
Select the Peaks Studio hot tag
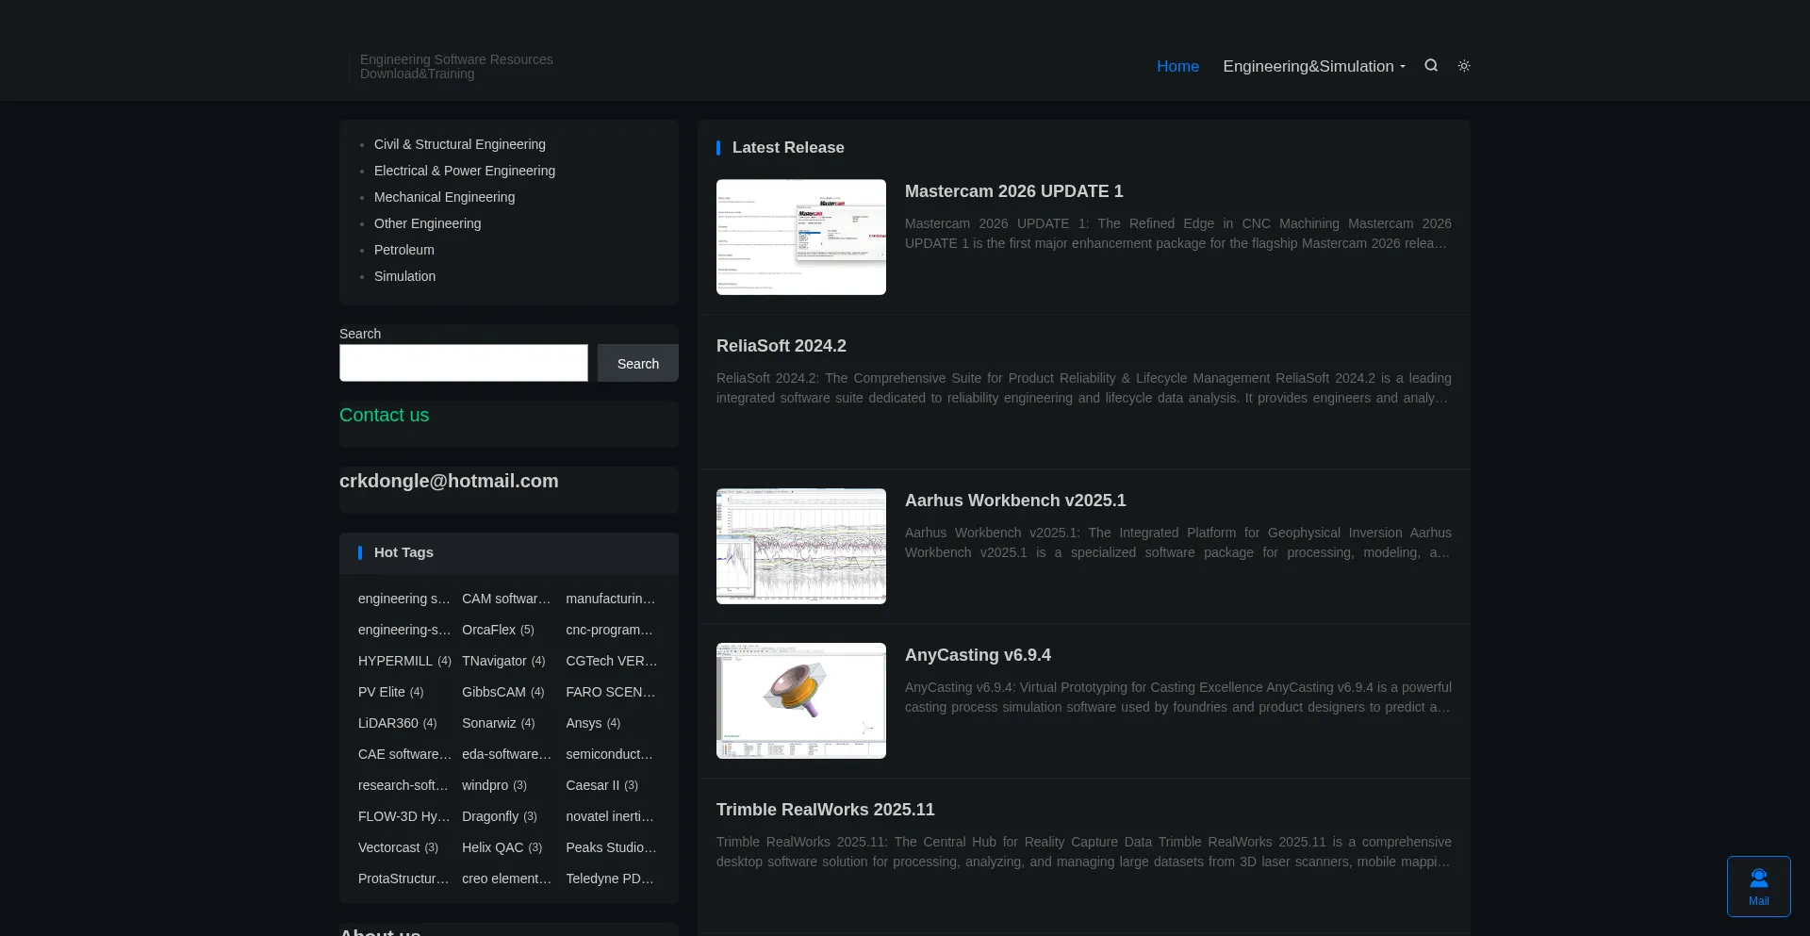pos(612,847)
